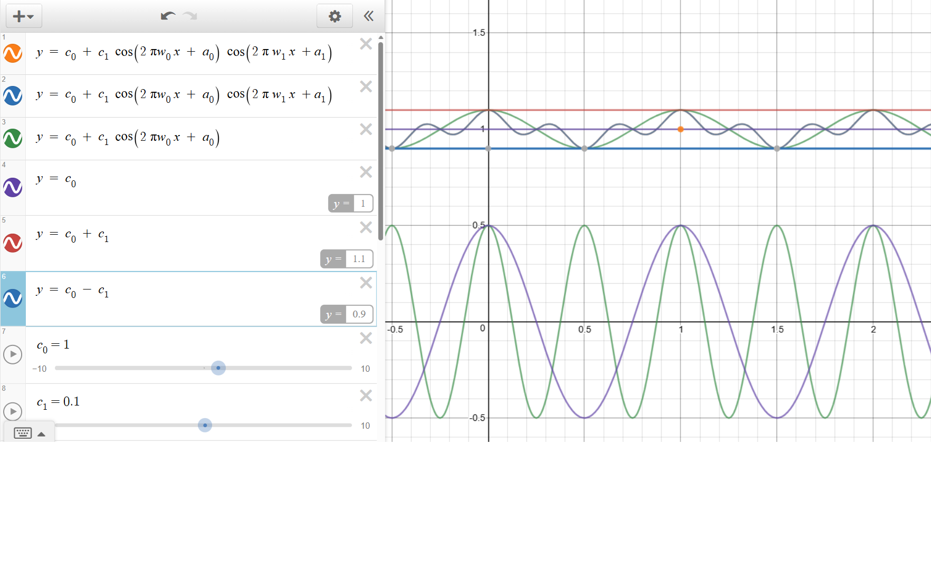Open graph settings gear

[x=334, y=16]
